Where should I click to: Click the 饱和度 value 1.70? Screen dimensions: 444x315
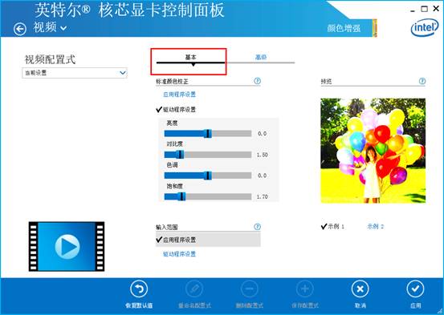click(263, 196)
